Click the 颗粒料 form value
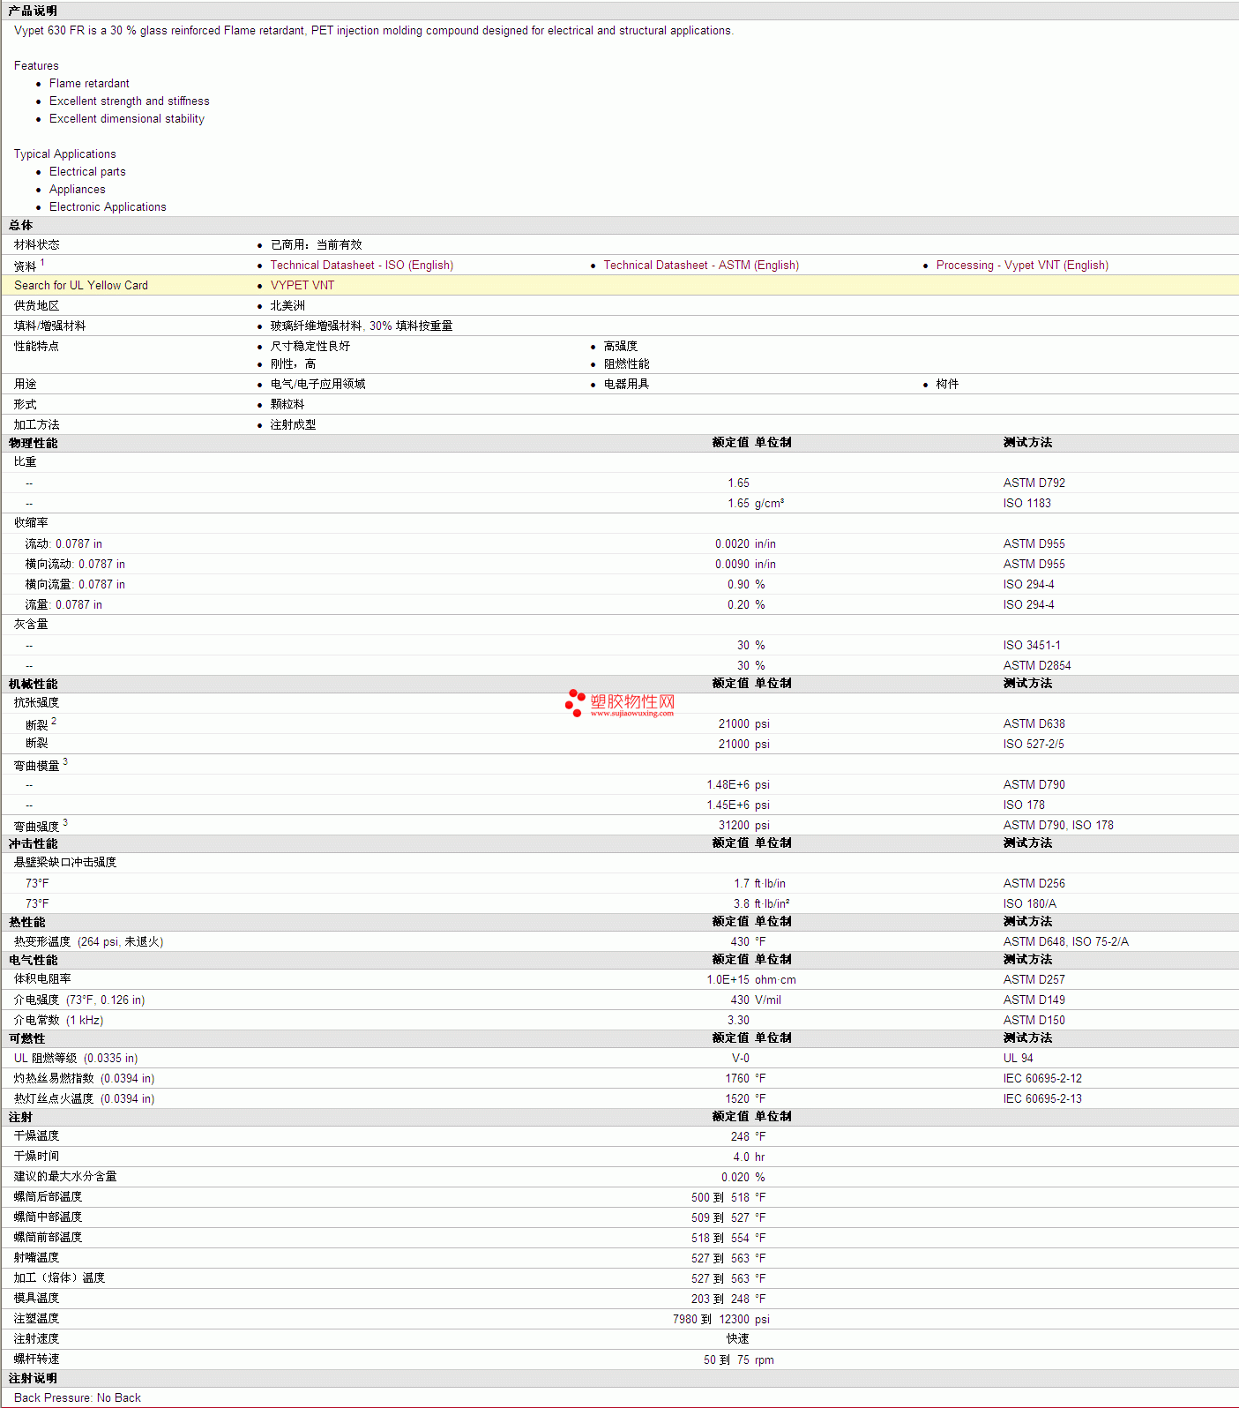The width and height of the screenshot is (1239, 1408). click(287, 404)
